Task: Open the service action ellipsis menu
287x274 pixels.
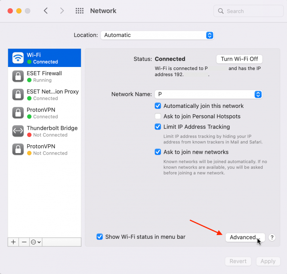Action: tap(36, 242)
